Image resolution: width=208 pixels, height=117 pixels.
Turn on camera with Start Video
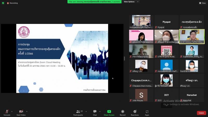21,113
